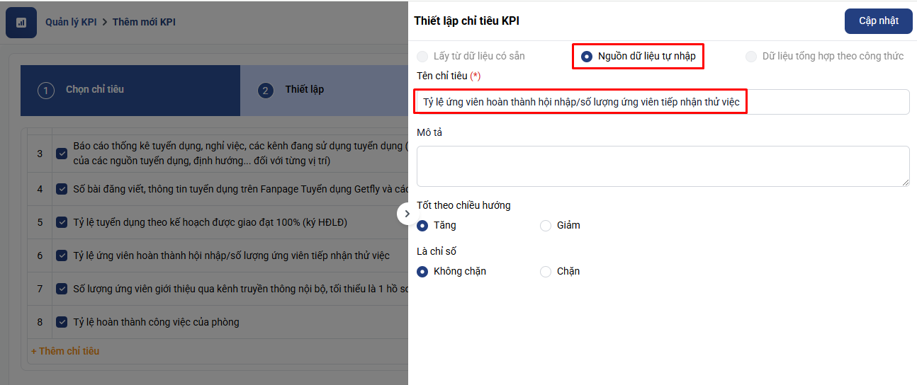Collapse the panel with the chevron arrow

[x=407, y=214]
